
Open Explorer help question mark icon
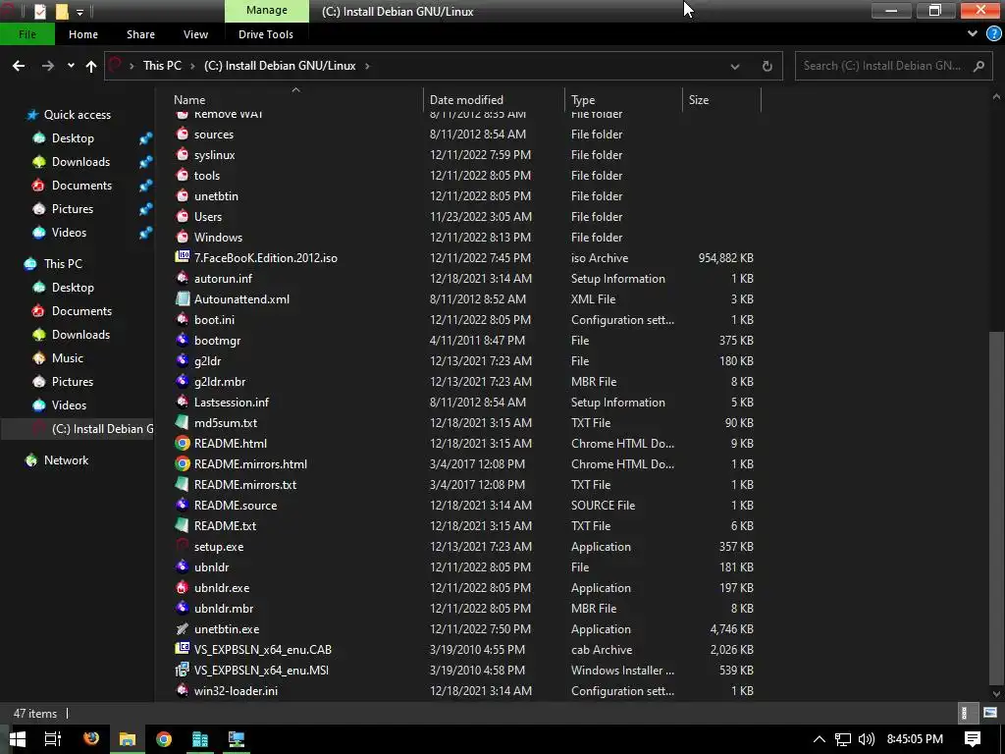point(993,33)
